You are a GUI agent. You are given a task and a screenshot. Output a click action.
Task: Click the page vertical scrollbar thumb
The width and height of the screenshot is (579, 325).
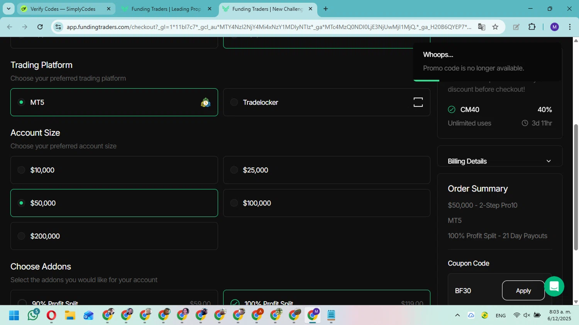click(576, 187)
